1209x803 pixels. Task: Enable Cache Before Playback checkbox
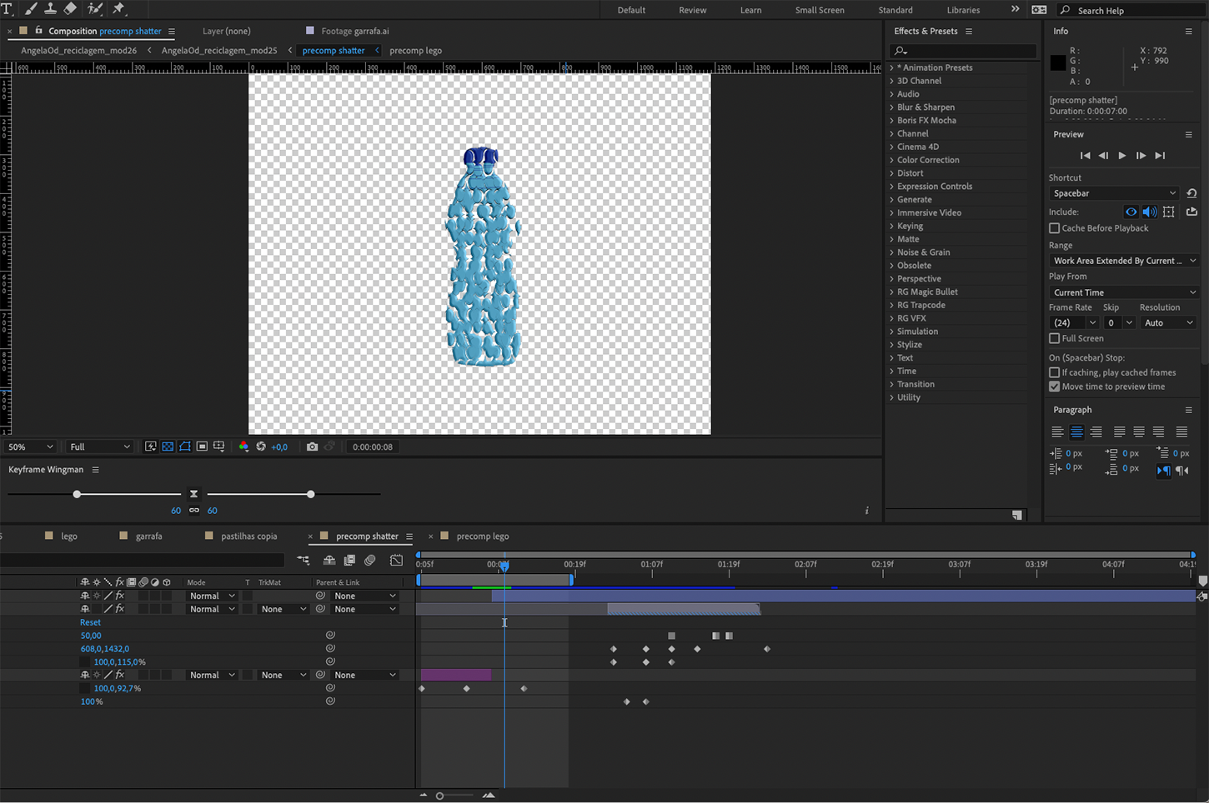[x=1054, y=228]
